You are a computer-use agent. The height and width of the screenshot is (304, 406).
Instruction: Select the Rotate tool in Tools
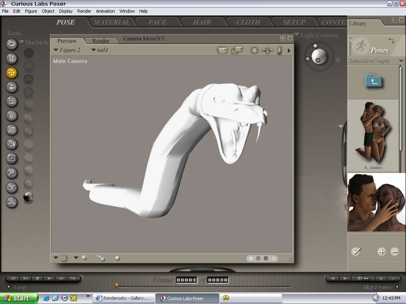pyautogui.click(x=11, y=44)
